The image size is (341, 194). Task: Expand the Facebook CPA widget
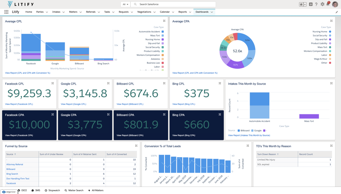(x=53, y=115)
